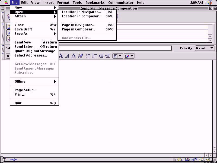Collapse the formatting toolbar with its triangle
217x163 pixels.
click(3, 54)
